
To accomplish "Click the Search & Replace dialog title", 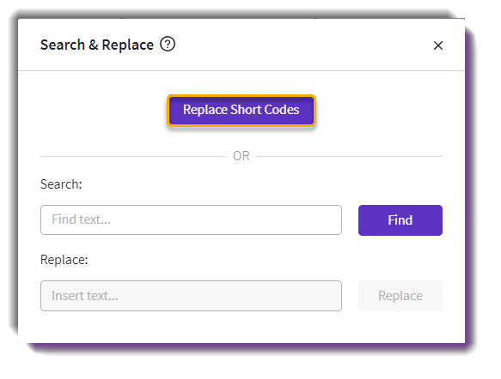I will [x=97, y=45].
